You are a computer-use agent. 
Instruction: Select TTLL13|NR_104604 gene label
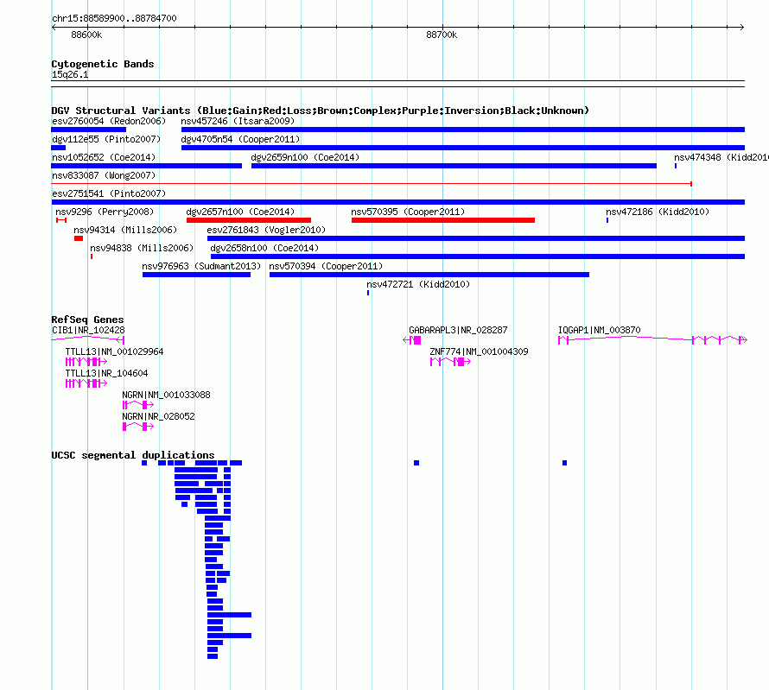pyautogui.click(x=106, y=373)
